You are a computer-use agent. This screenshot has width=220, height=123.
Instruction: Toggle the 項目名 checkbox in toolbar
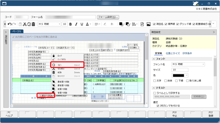pos(154,24)
